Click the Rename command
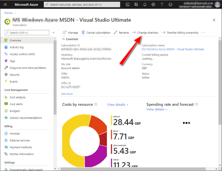The height and width of the screenshot is (171, 222). point(121,33)
